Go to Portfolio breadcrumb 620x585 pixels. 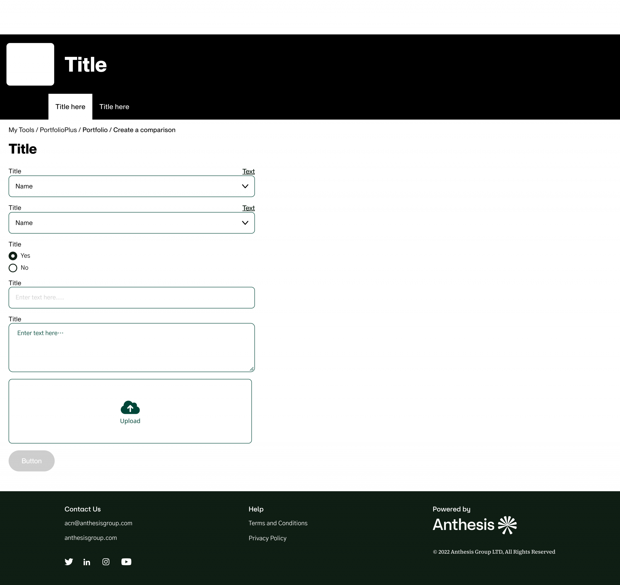pos(95,130)
